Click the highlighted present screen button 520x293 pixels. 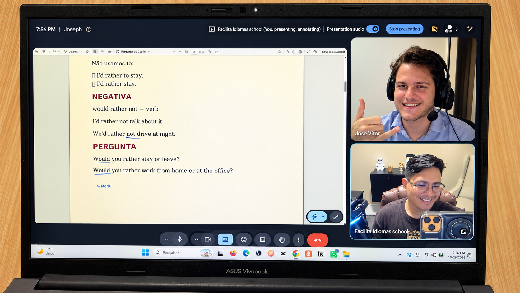225,239
